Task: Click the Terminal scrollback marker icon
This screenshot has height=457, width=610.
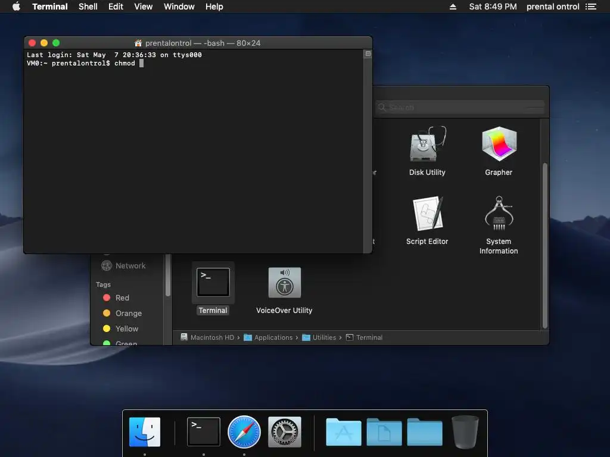Action: pos(368,54)
